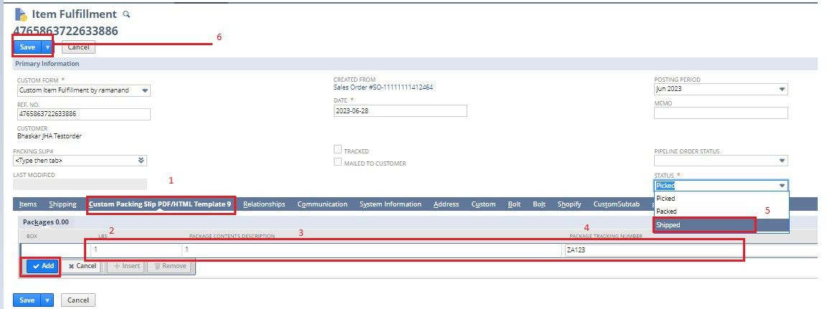
Task: Click the Item Fulfillment record icon
Action: point(21,14)
